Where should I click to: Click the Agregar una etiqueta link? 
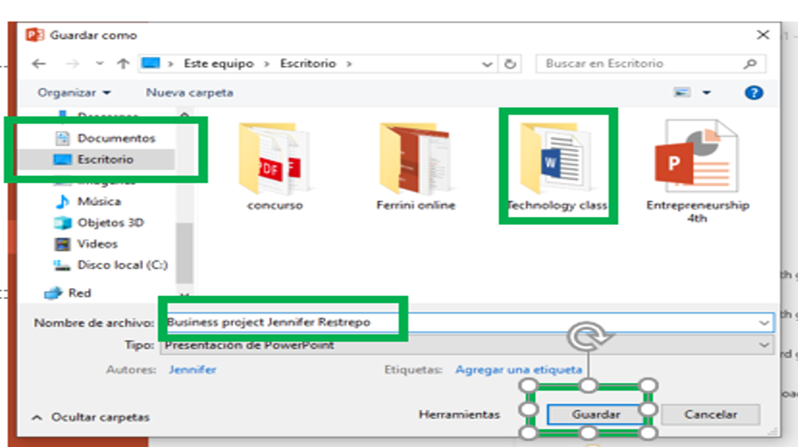[518, 369]
